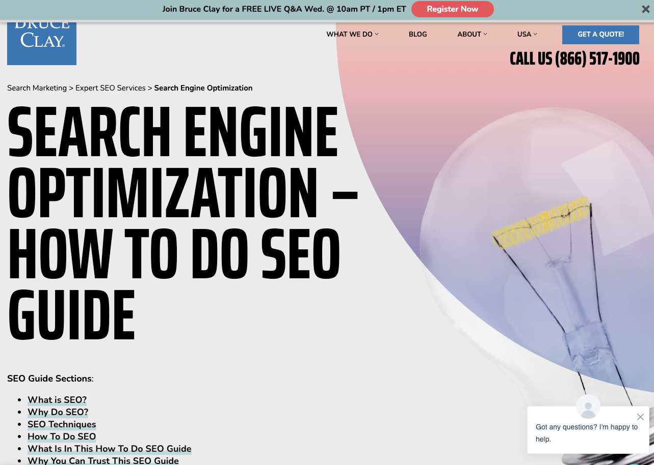Click the SEO Guide Sections label
This screenshot has width=654, height=465.
(50, 379)
